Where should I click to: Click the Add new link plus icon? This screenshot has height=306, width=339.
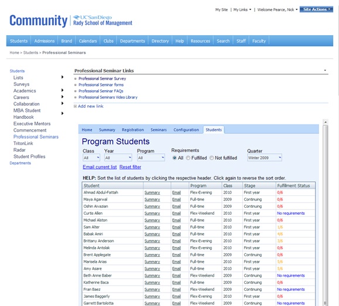(76, 106)
